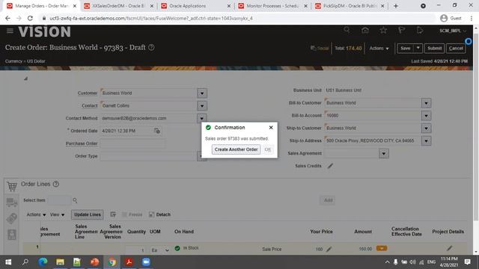Open File Explorer from taskbar
Screen dimensions: 479x269
pos(60,262)
